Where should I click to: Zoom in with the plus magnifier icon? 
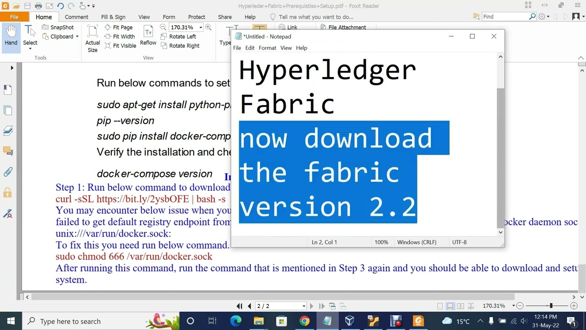tap(208, 27)
